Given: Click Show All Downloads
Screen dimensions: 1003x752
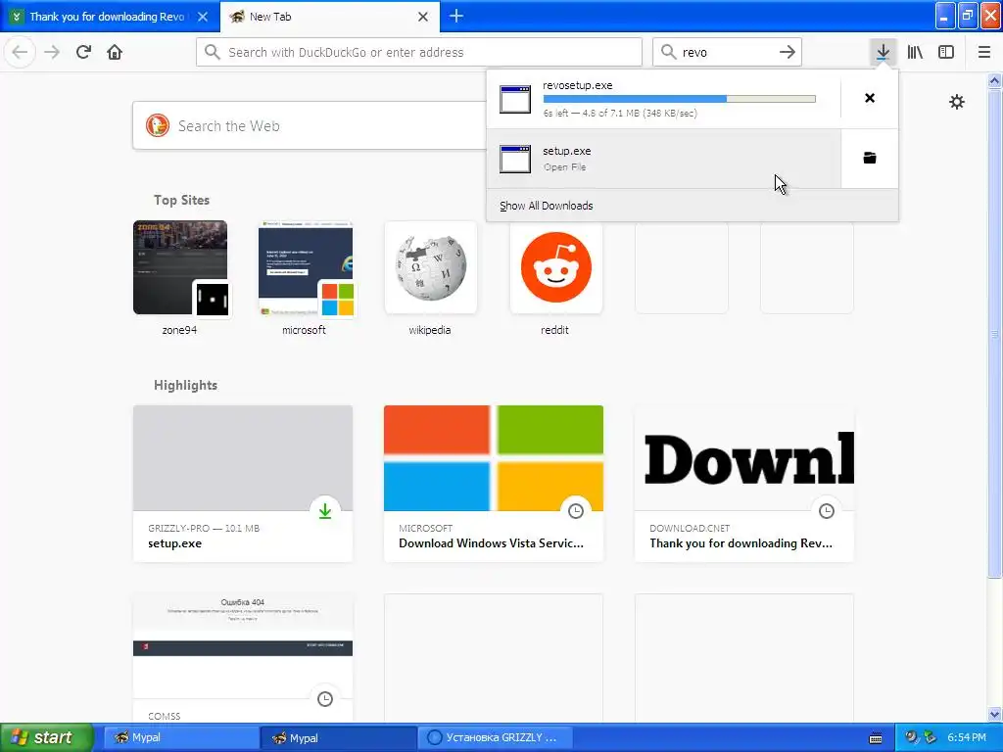Looking at the screenshot, I should point(547,206).
